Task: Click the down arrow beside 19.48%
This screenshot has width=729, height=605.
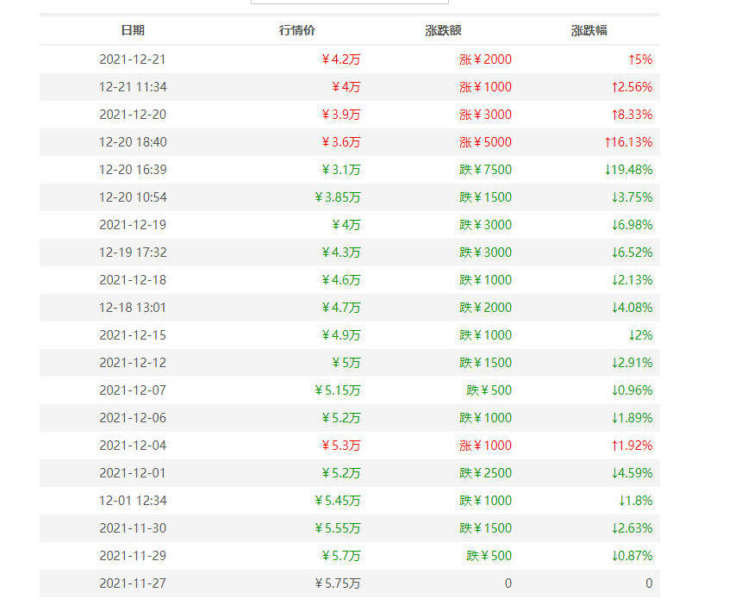Action: [607, 170]
